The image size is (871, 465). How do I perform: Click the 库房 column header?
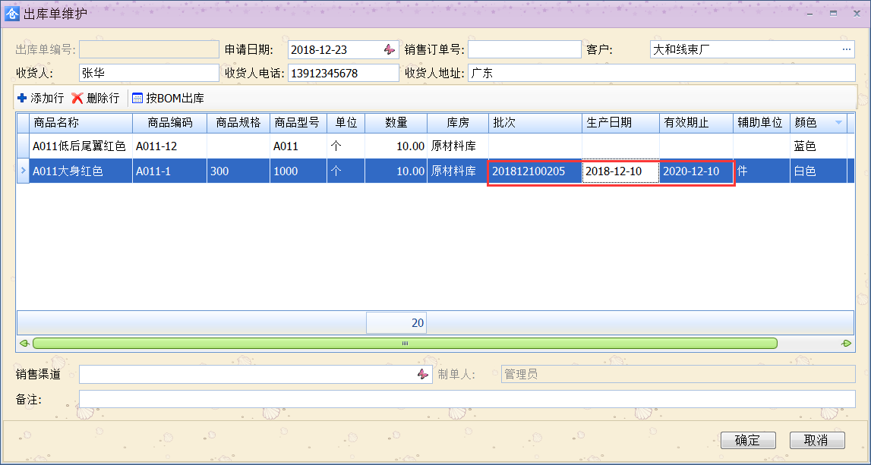(x=457, y=123)
